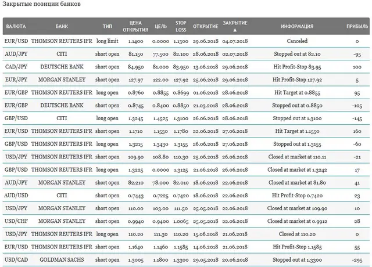Select 'Hit Profit-Stop 127.92' cell

(297, 80)
